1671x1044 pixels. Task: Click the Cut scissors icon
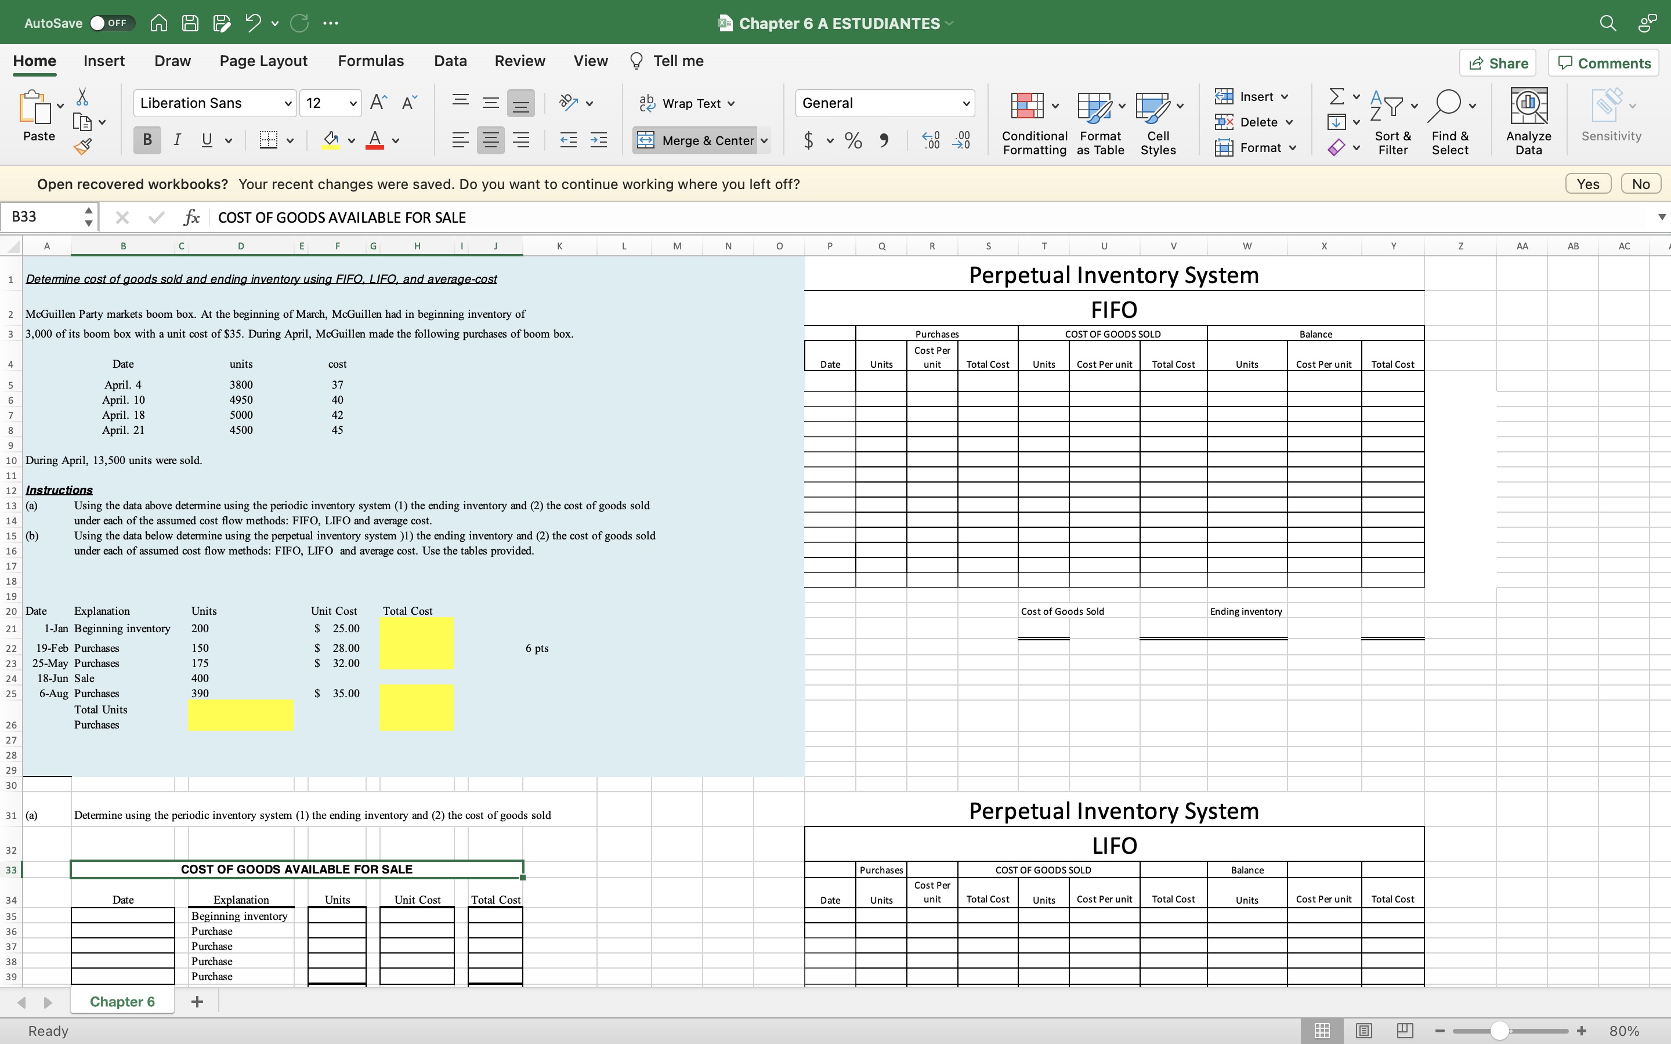tap(82, 97)
